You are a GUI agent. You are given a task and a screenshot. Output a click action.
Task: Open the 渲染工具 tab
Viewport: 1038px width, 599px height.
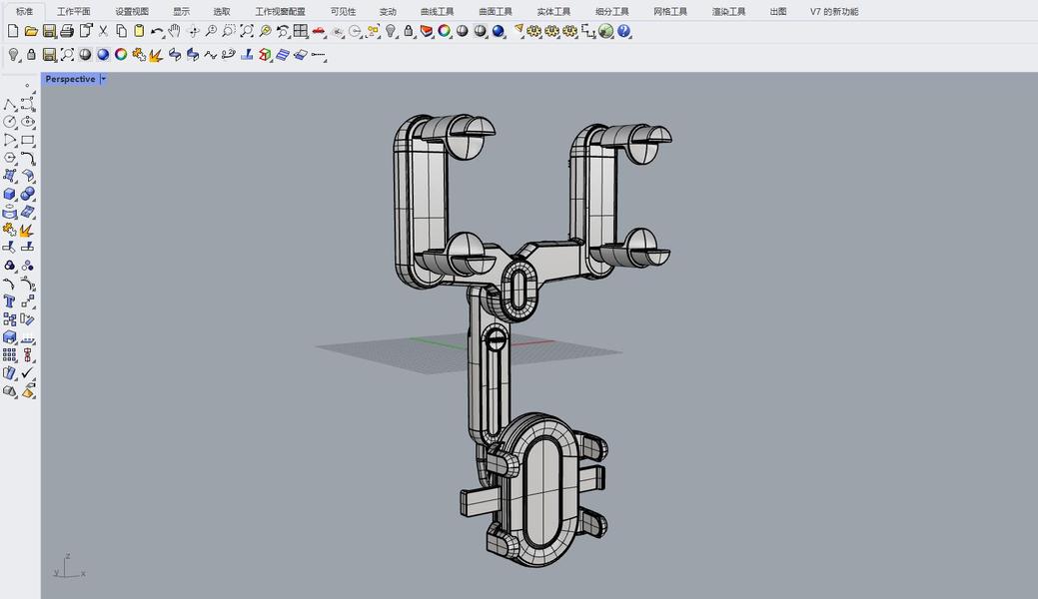[728, 11]
